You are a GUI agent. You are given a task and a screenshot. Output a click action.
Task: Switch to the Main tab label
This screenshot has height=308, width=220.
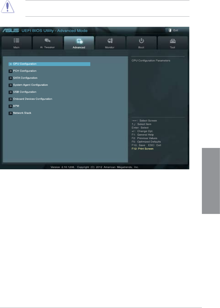[x=17, y=47]
